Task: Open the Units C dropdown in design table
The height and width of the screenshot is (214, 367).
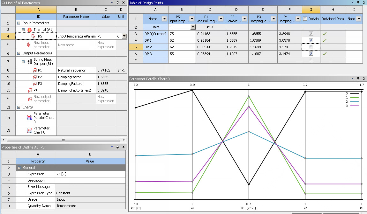Action: (192, 27)
